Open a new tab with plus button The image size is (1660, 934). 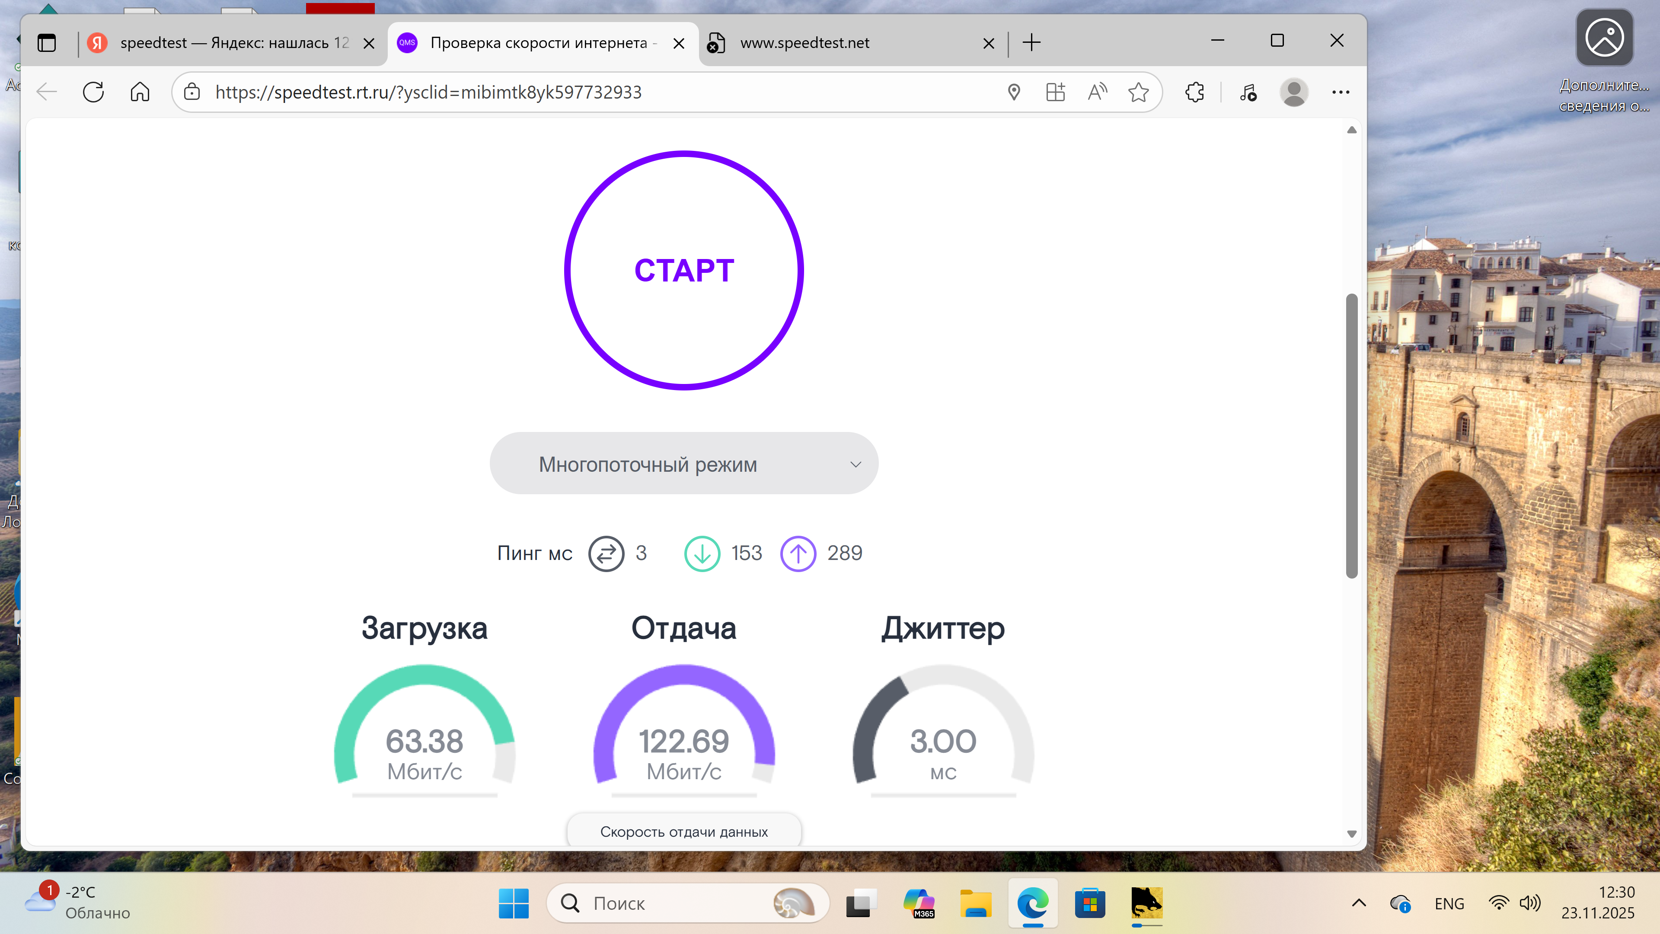point(1031,43)
